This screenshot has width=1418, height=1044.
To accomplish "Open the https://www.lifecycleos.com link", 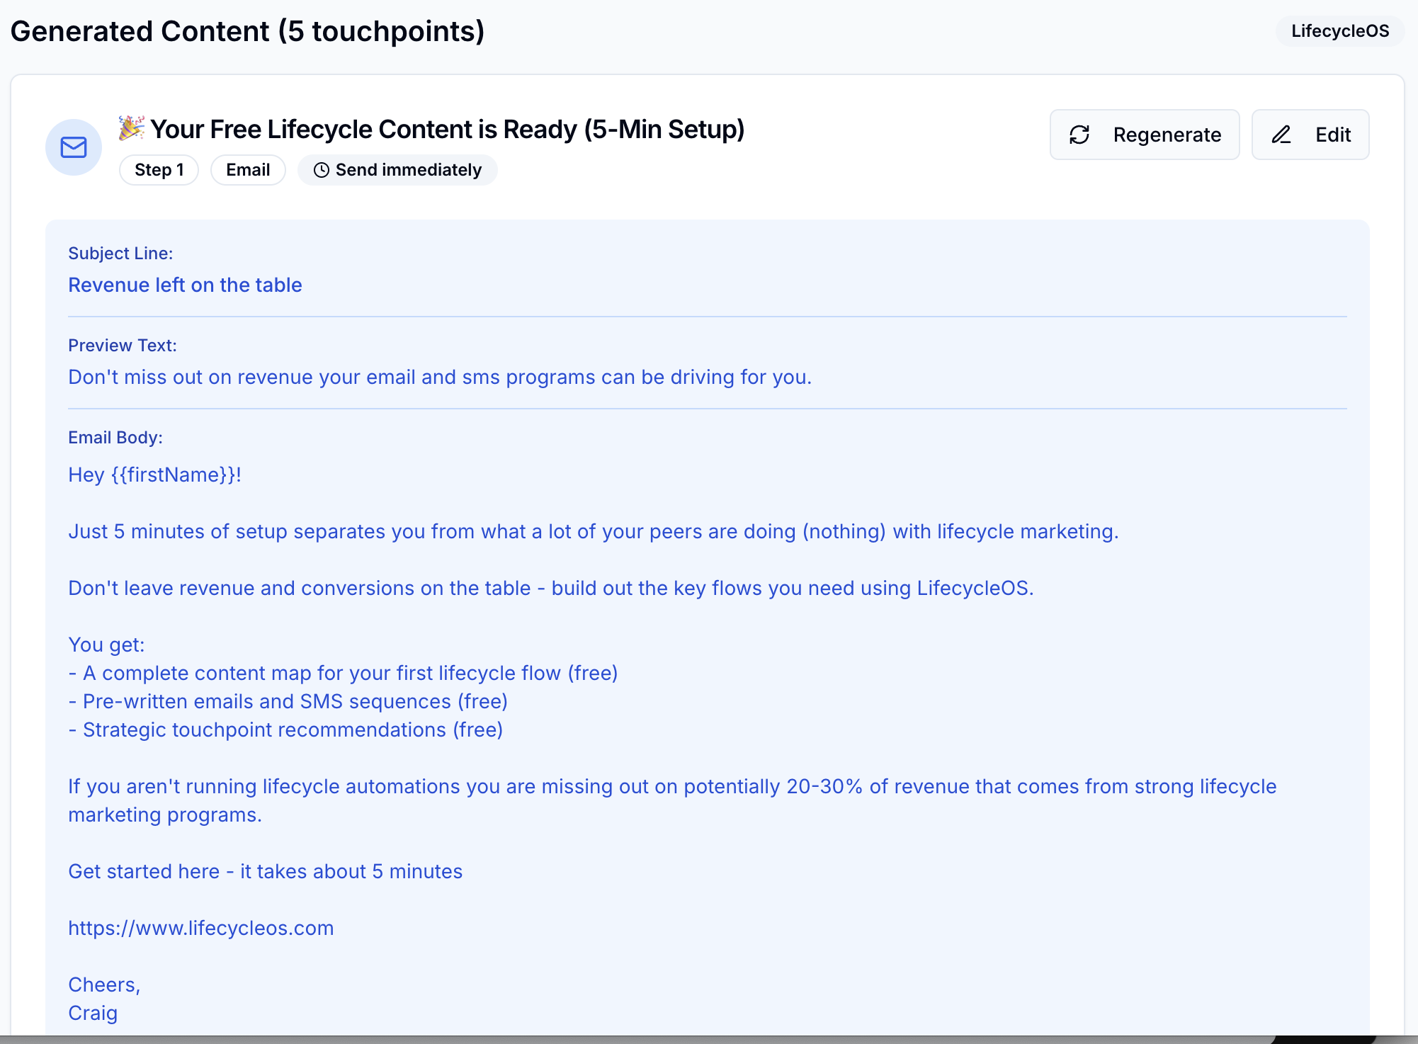I will (201, 928).
